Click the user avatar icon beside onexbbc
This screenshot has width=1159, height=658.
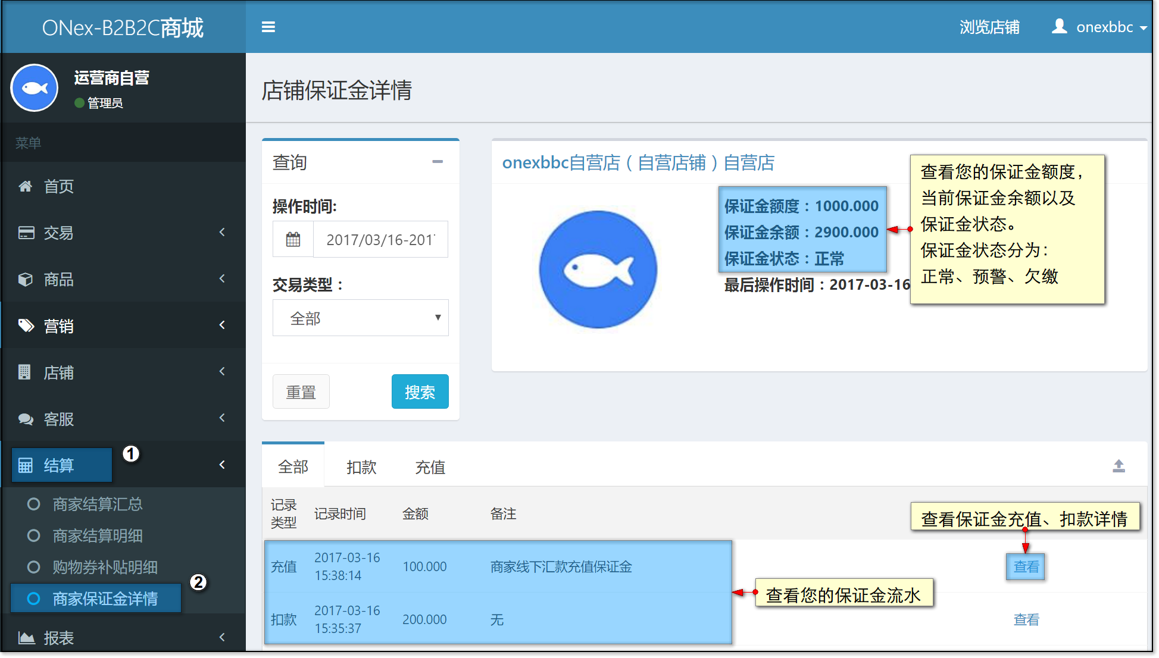click(x=1059, y=26)
